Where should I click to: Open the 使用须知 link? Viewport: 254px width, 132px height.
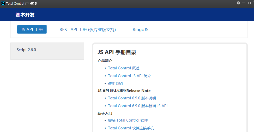(x=115, y=84)
